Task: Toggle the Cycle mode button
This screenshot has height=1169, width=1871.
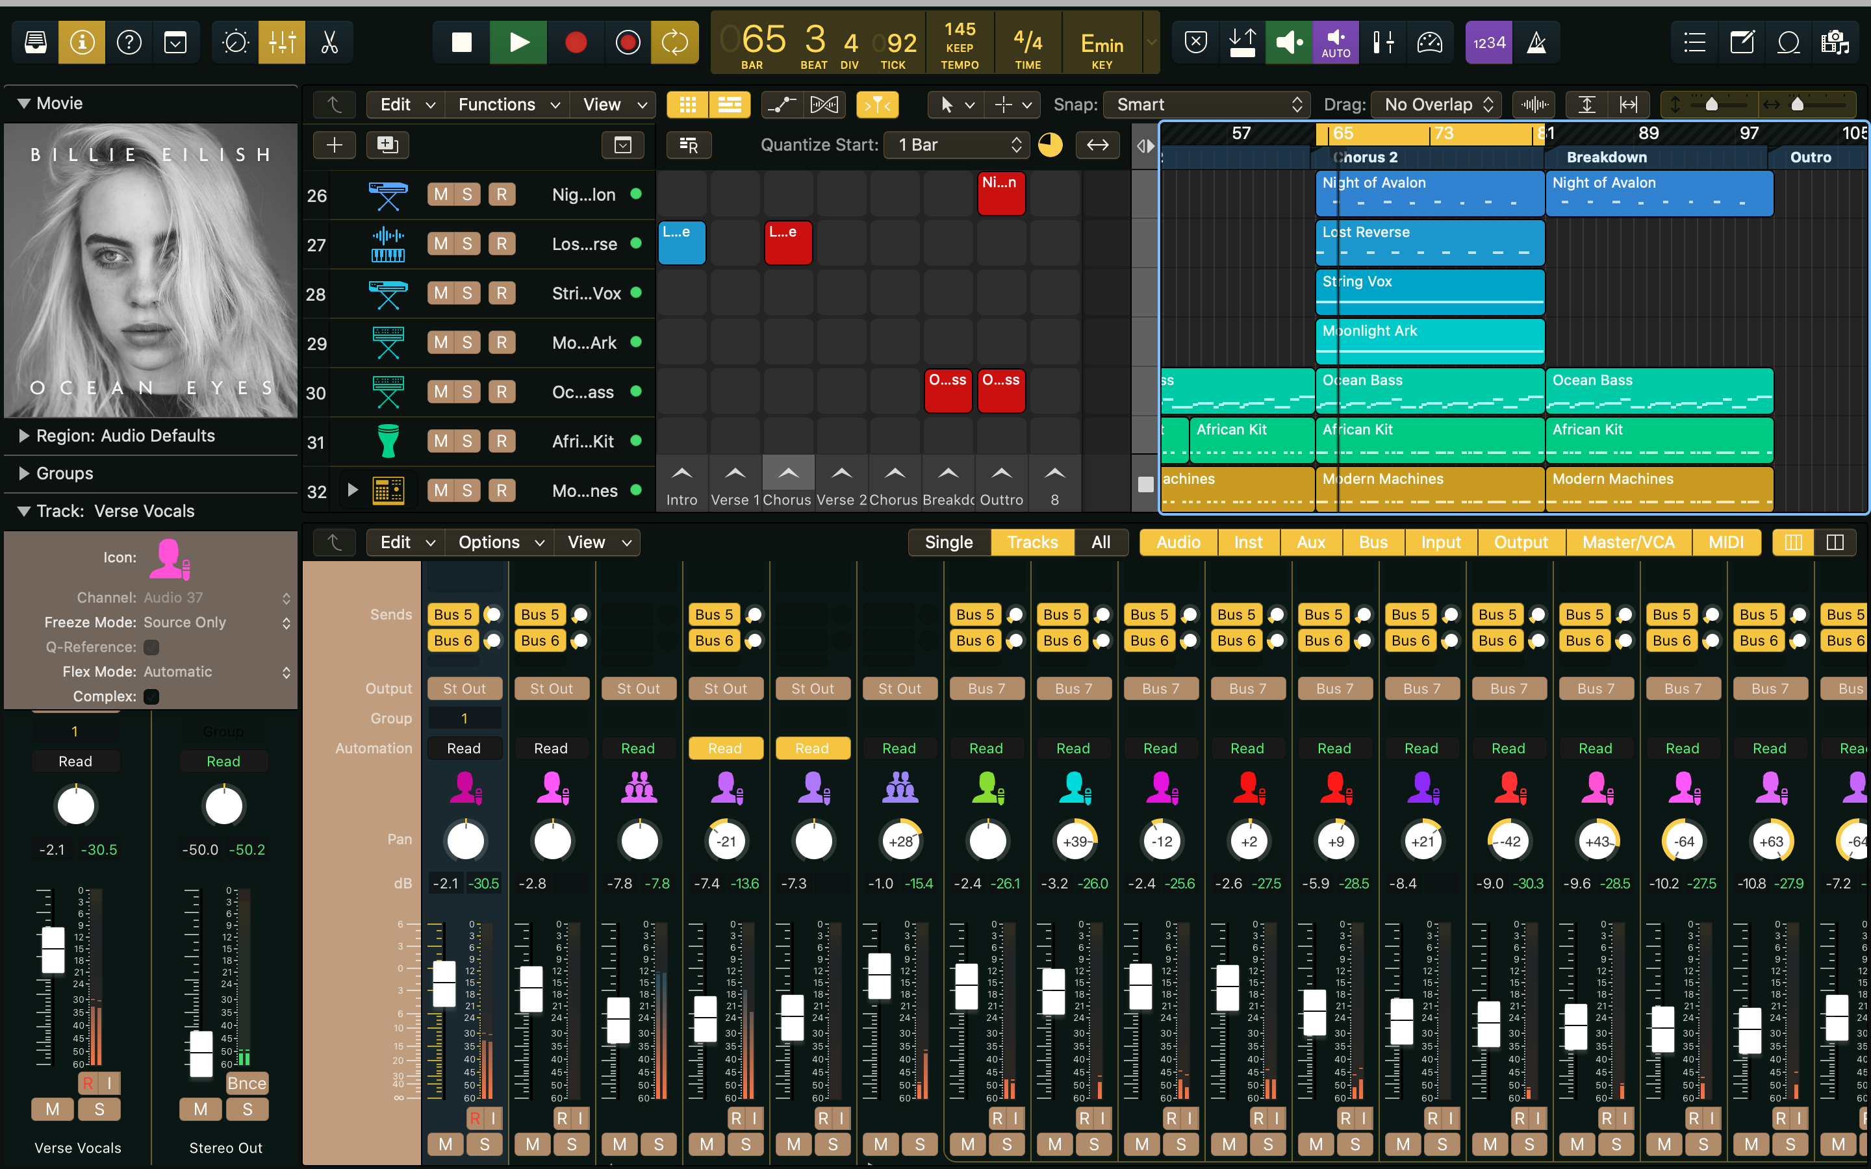Action: pyautogui.click(x=674, y=42)
